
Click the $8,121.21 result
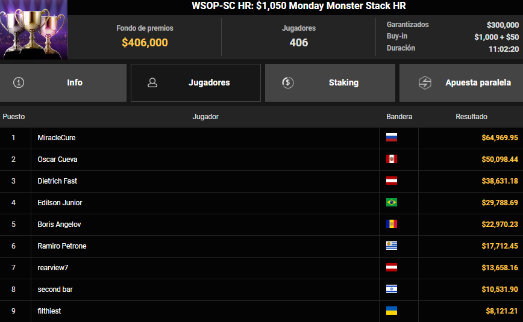tap(502, 311)
